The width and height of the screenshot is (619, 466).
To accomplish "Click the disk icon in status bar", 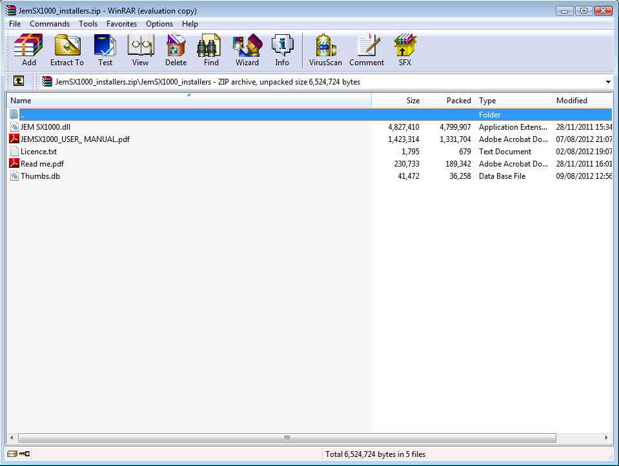I will click(x=12, y=454).
